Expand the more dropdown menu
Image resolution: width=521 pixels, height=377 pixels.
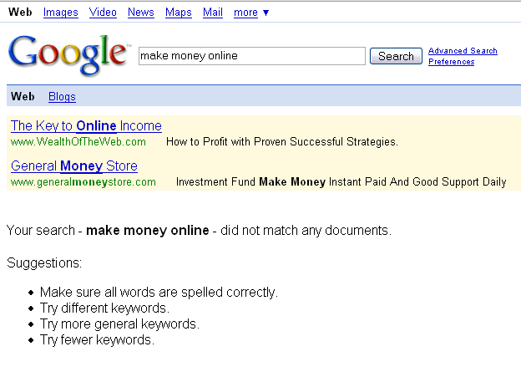[251, 13]
